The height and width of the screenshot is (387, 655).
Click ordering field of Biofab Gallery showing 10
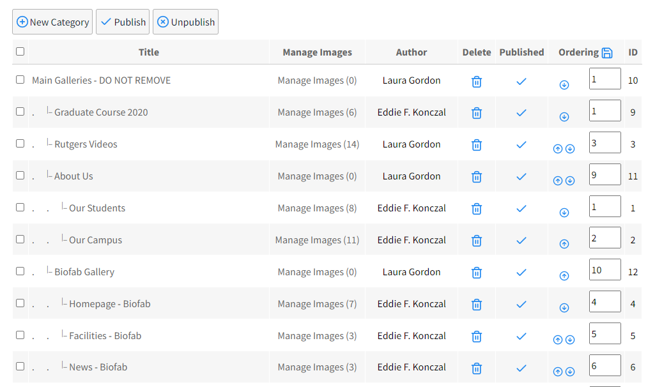click(605, 269)
